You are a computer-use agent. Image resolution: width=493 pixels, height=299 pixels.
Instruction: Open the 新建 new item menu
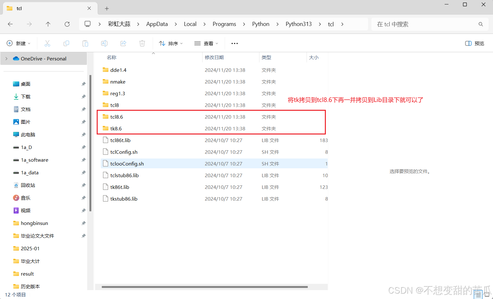[x=18, y=43]
